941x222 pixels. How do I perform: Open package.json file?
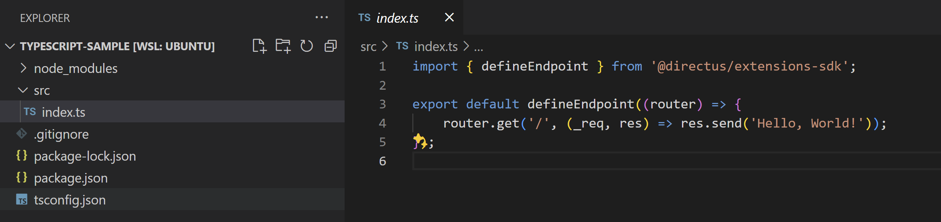click(x=172, y=178)
